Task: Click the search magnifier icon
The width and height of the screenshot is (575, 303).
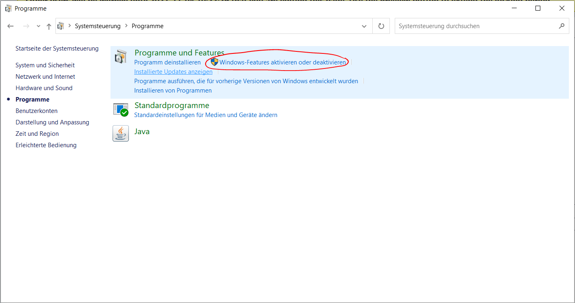Action: pos(562,26)
